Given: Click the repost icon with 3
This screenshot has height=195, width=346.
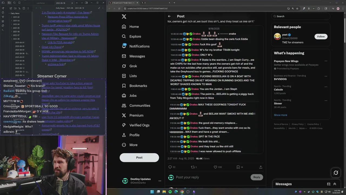Looking at the screenshot, I should [x=193, y=167].
